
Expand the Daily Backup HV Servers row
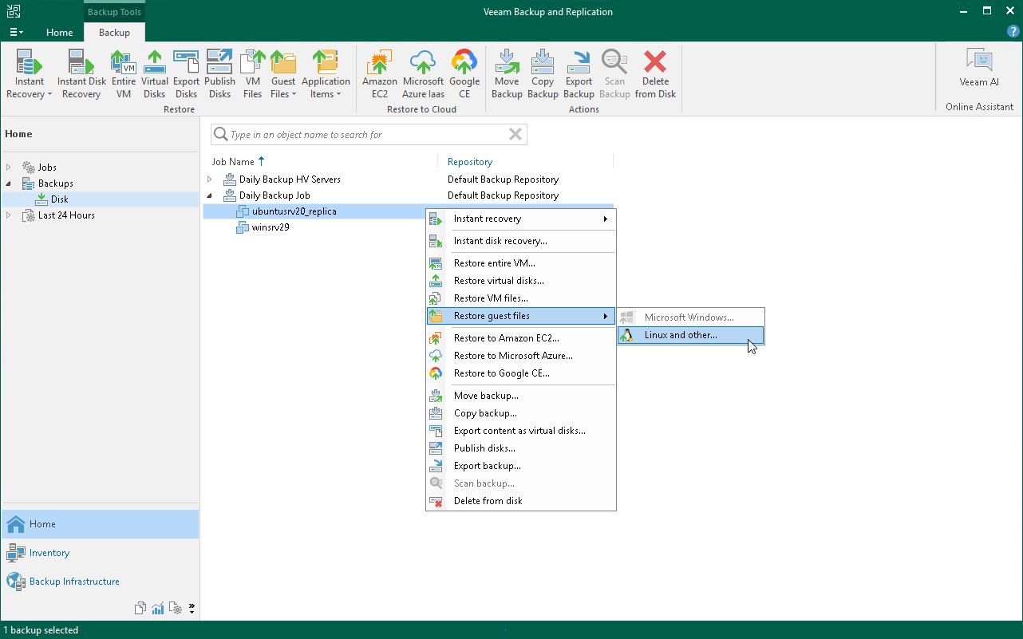pos(210,179)
